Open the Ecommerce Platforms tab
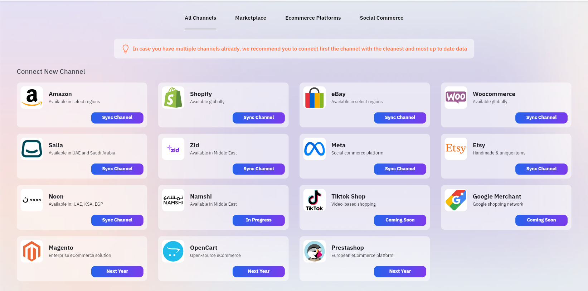Screen dimensions: 588x291 pyautogui.click(x=313, y=18)
